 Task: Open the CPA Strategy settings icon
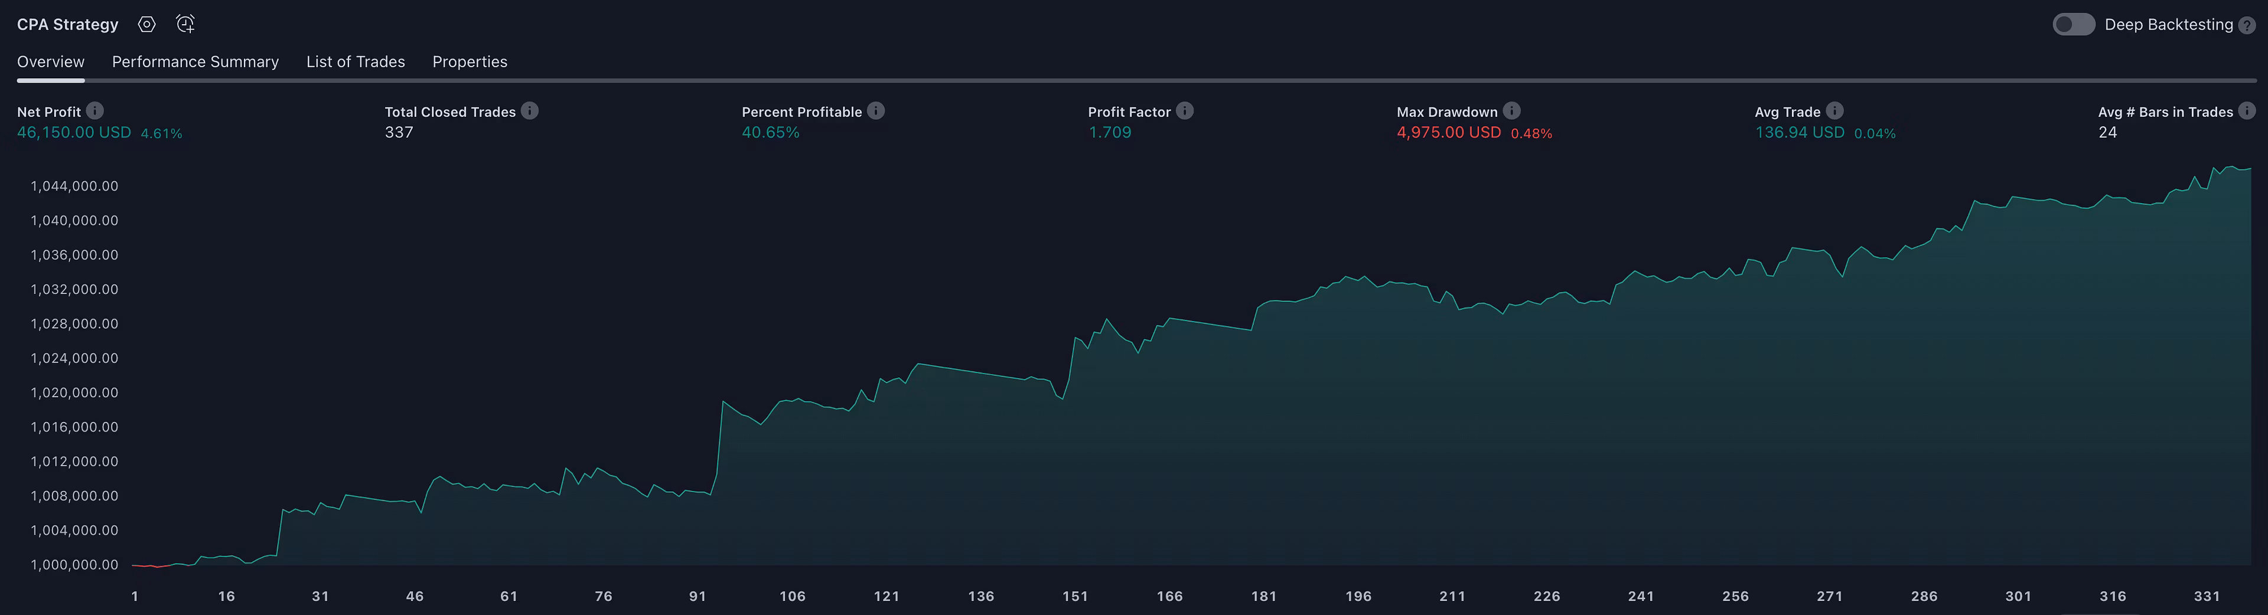(x=147, y=25)
